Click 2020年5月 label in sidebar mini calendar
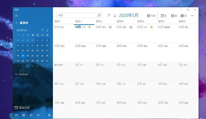 [22, 30]
